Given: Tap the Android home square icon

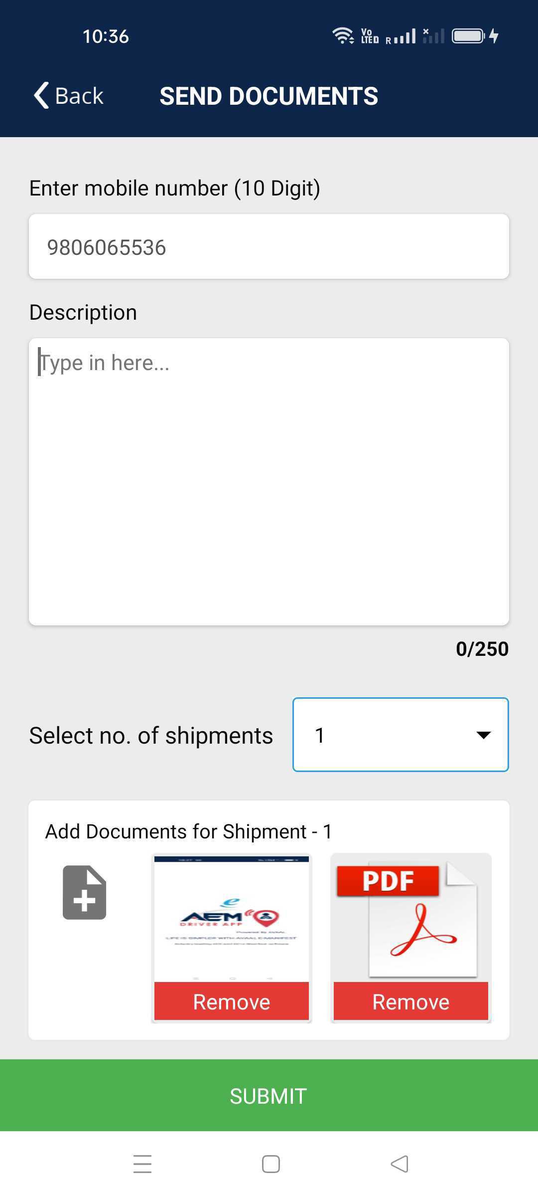Looking at the screenshot, I should 270,1164.
